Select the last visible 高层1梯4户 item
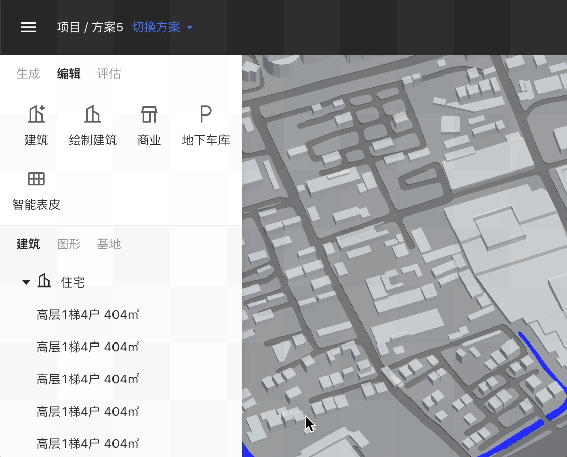This screenshot has width=567, height=457. point(87,443)
